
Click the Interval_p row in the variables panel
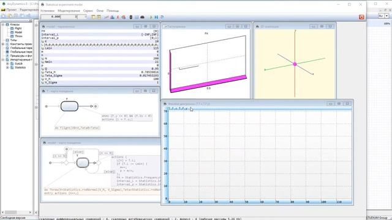pos(100,38)
